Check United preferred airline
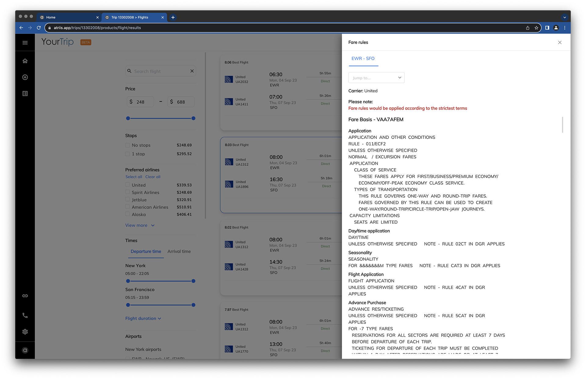Image resolution: width=586 pixels, height=379 pixels. point(128,185)
